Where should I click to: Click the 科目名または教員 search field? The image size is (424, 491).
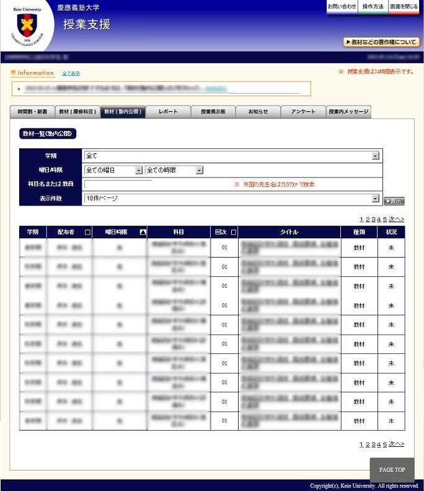(118, 184)
